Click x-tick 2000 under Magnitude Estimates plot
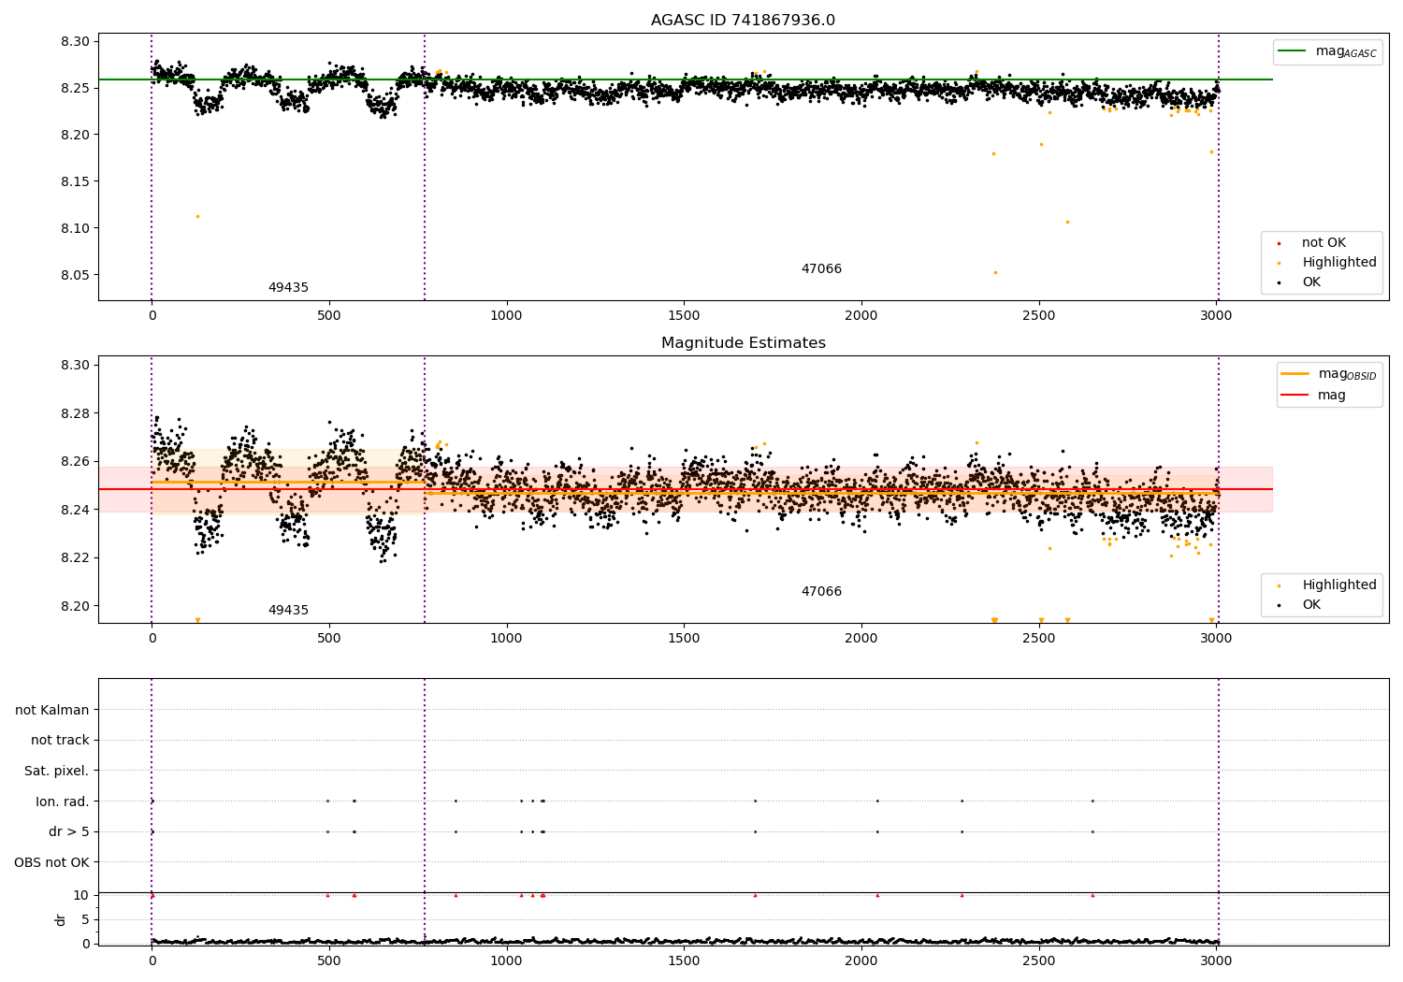Image resolution: width=1403 pixels, height=982 pixels. [861, 639]
